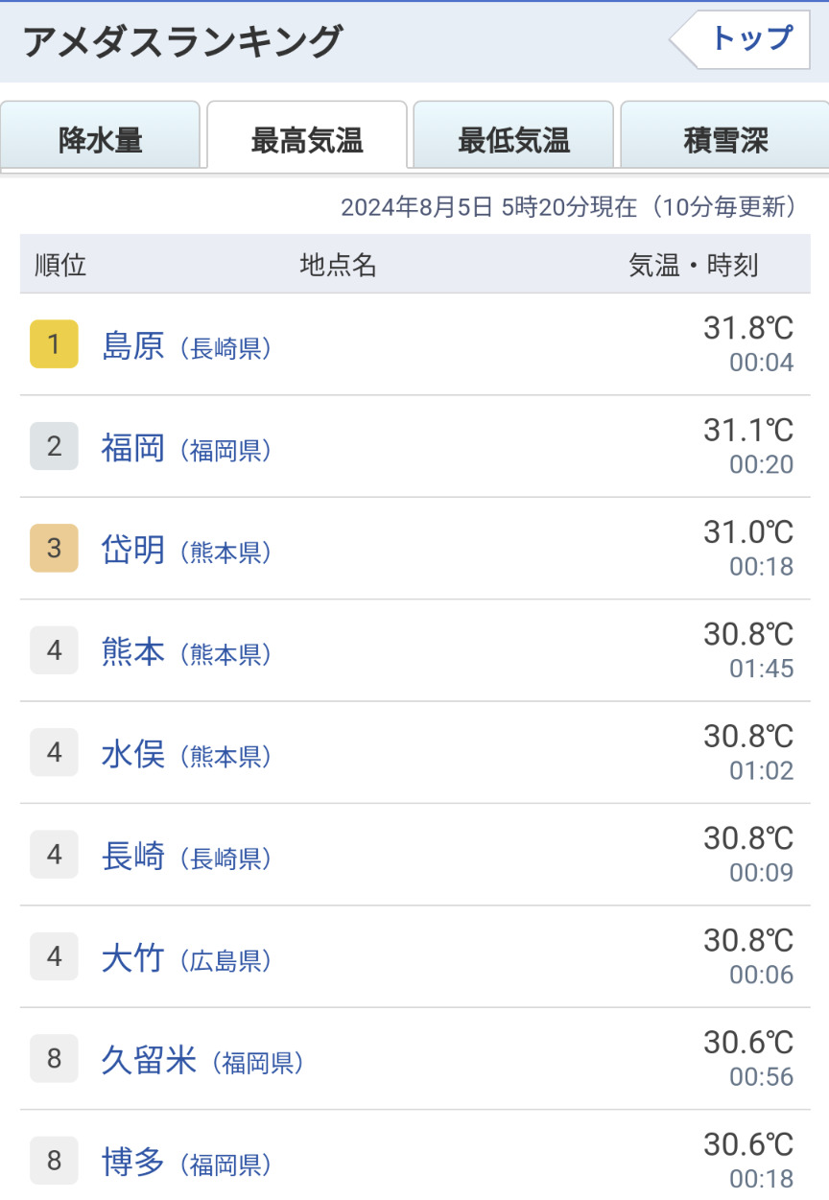Open the 長崎 location link
The height and width of the screenshot is (1200, 829).
[x=133, y=856]
